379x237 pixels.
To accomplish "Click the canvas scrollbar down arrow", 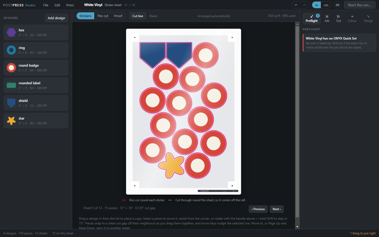I will [297, 227].
